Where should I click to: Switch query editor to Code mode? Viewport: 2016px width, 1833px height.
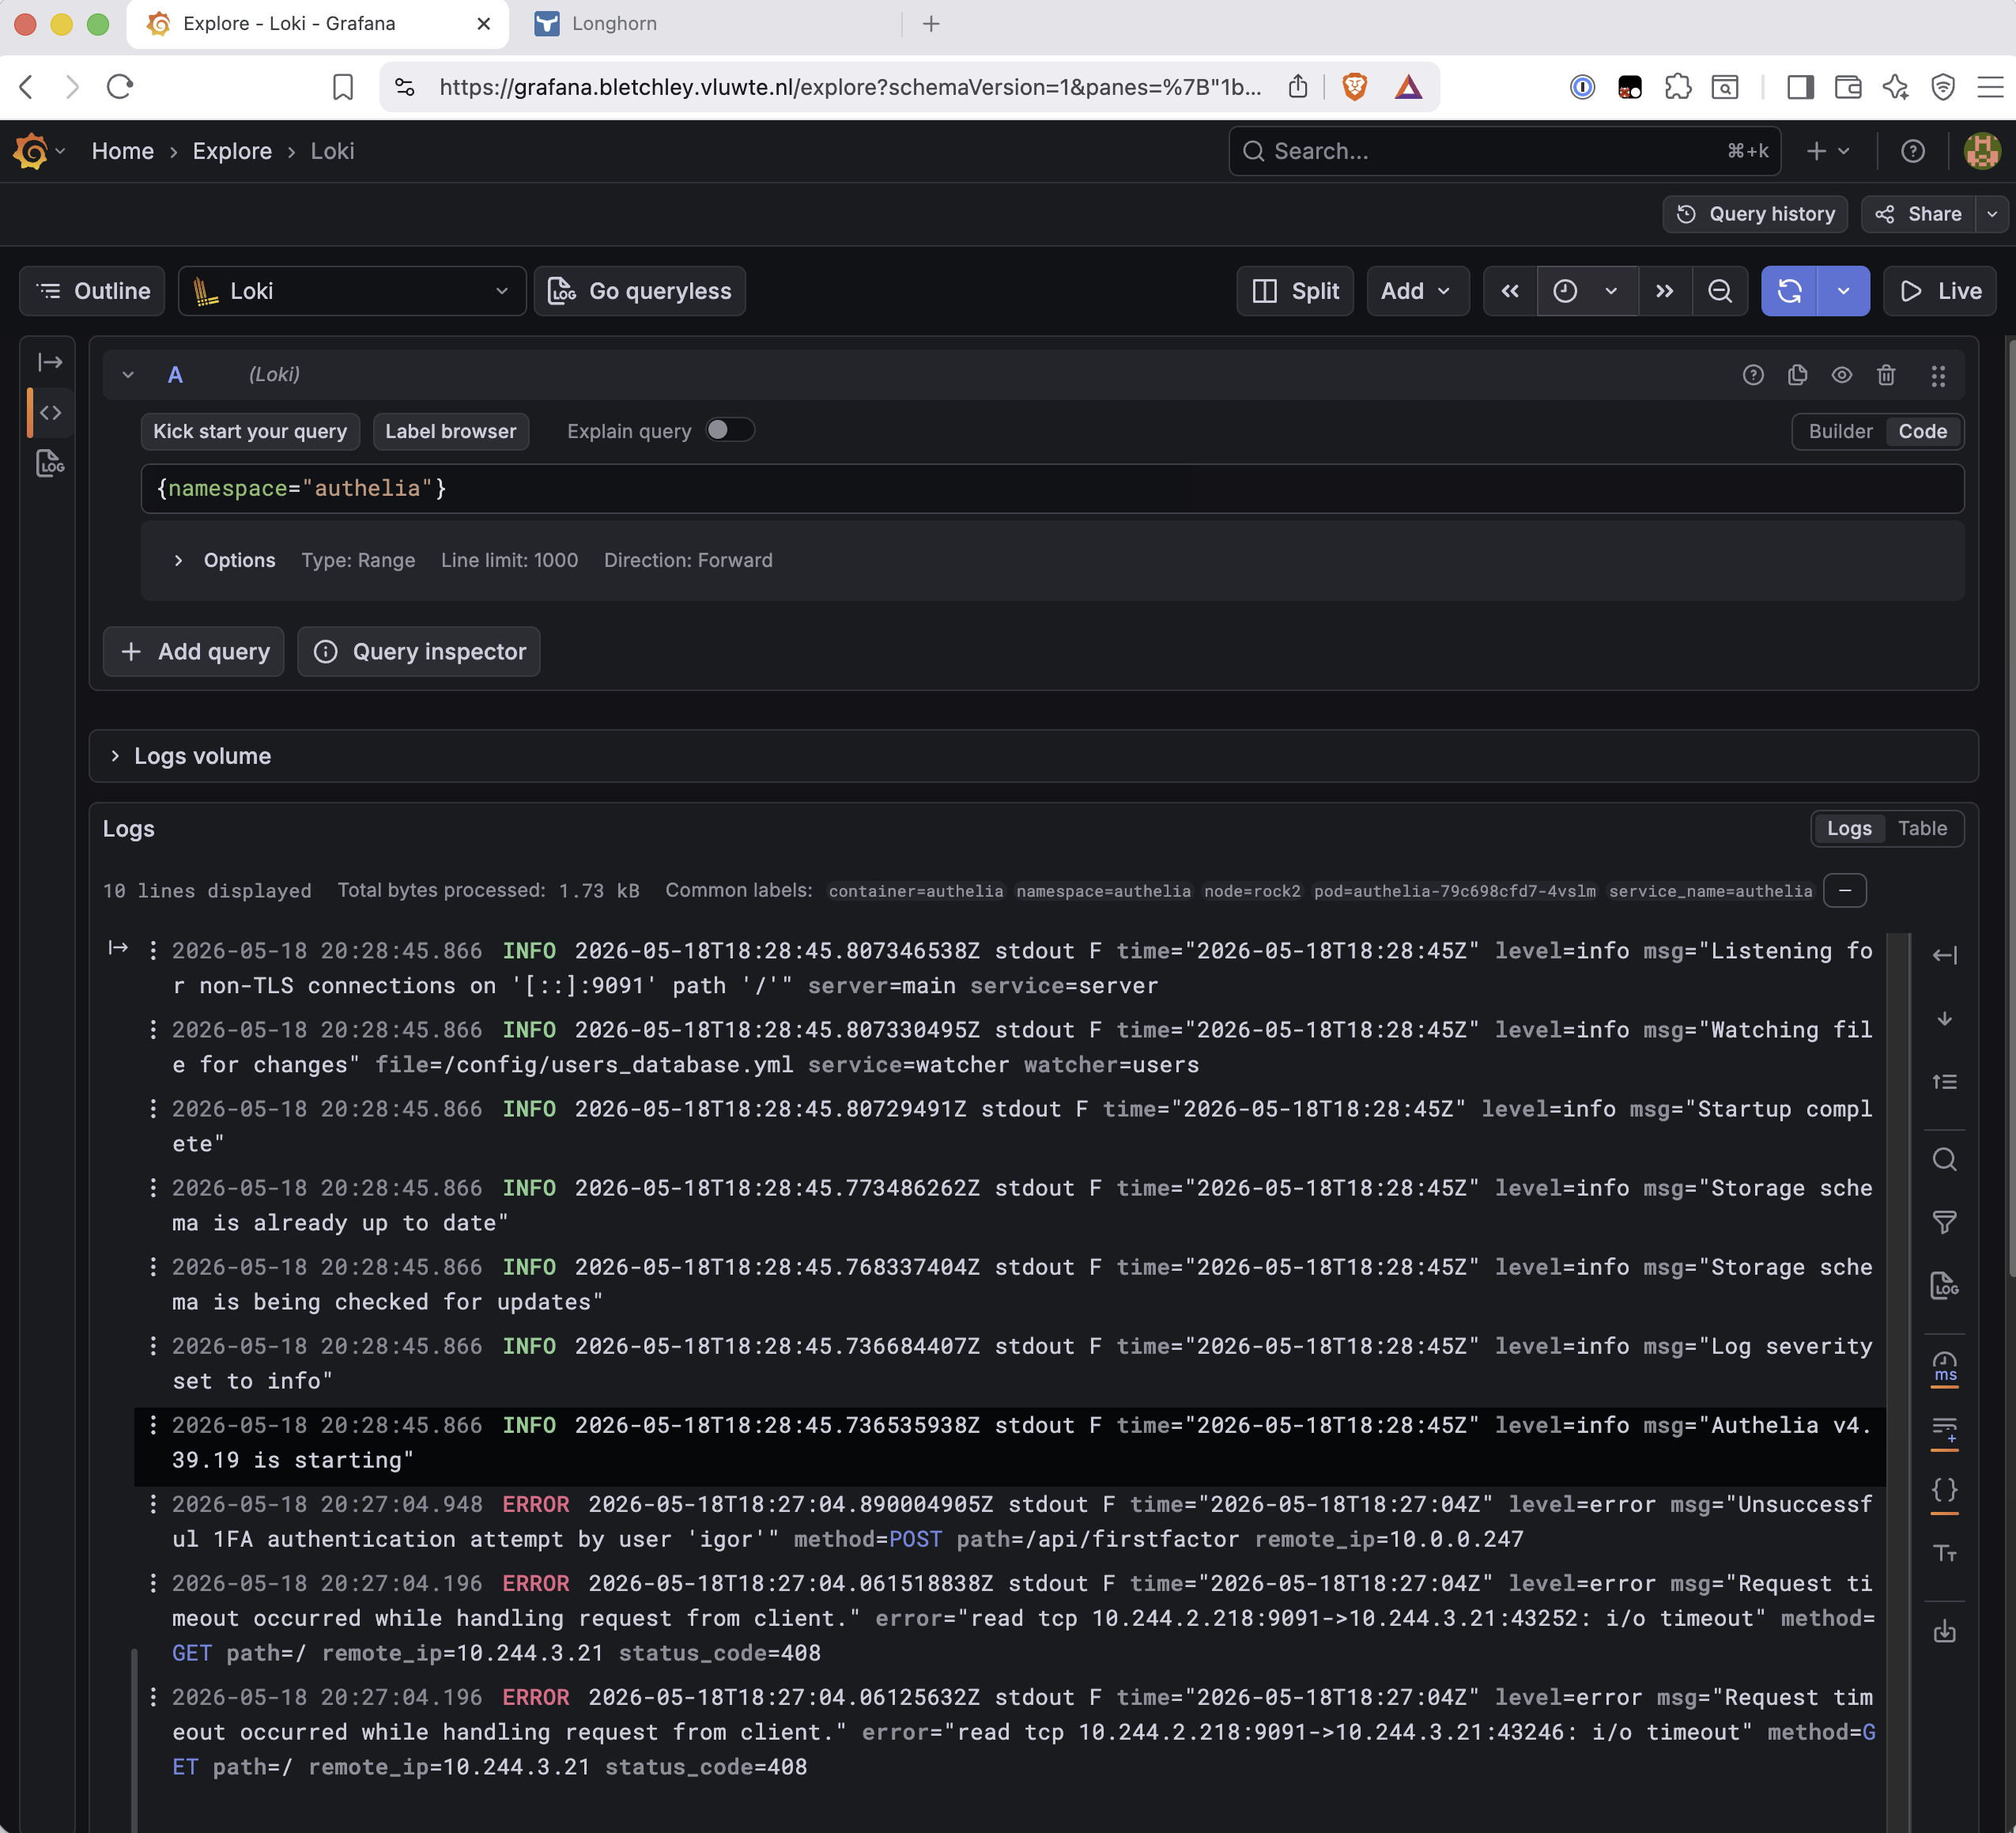1922,431
